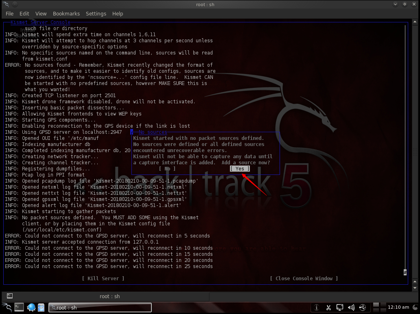The height and width of the screenshot is (314, 420).
Task: Open the BackTrack dragon application launcher
Action: click(x=7, y=307)
